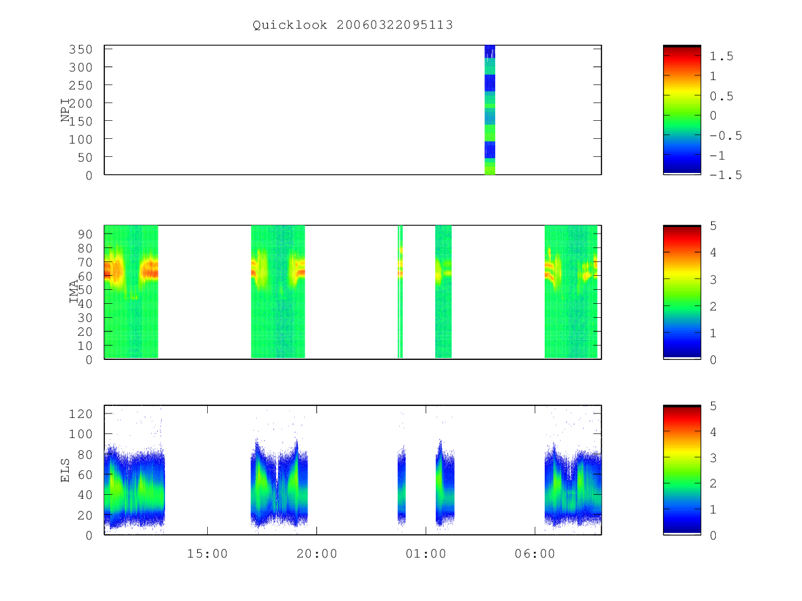Click the first IMA data block
The image size is (802, 601).
coord(131,292)
